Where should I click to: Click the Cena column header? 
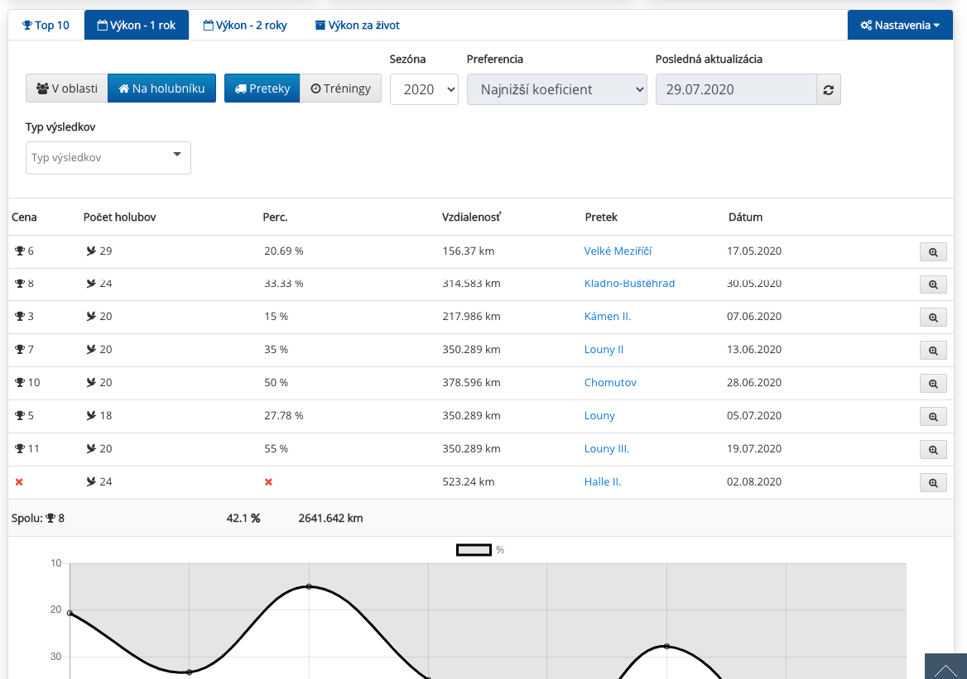(x=24, y=217)
